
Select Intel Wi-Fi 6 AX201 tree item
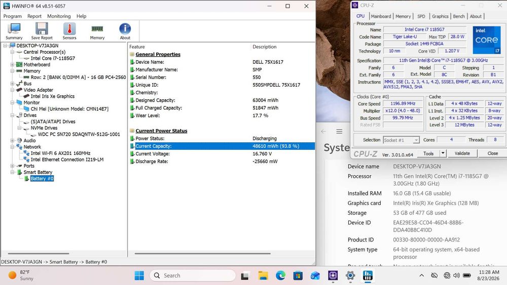coord(60,153)
